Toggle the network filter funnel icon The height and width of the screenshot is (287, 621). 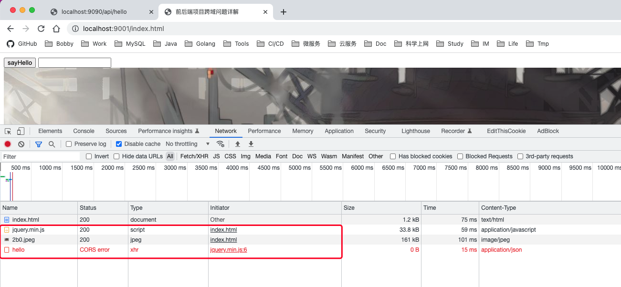click(x=39, y=144)
